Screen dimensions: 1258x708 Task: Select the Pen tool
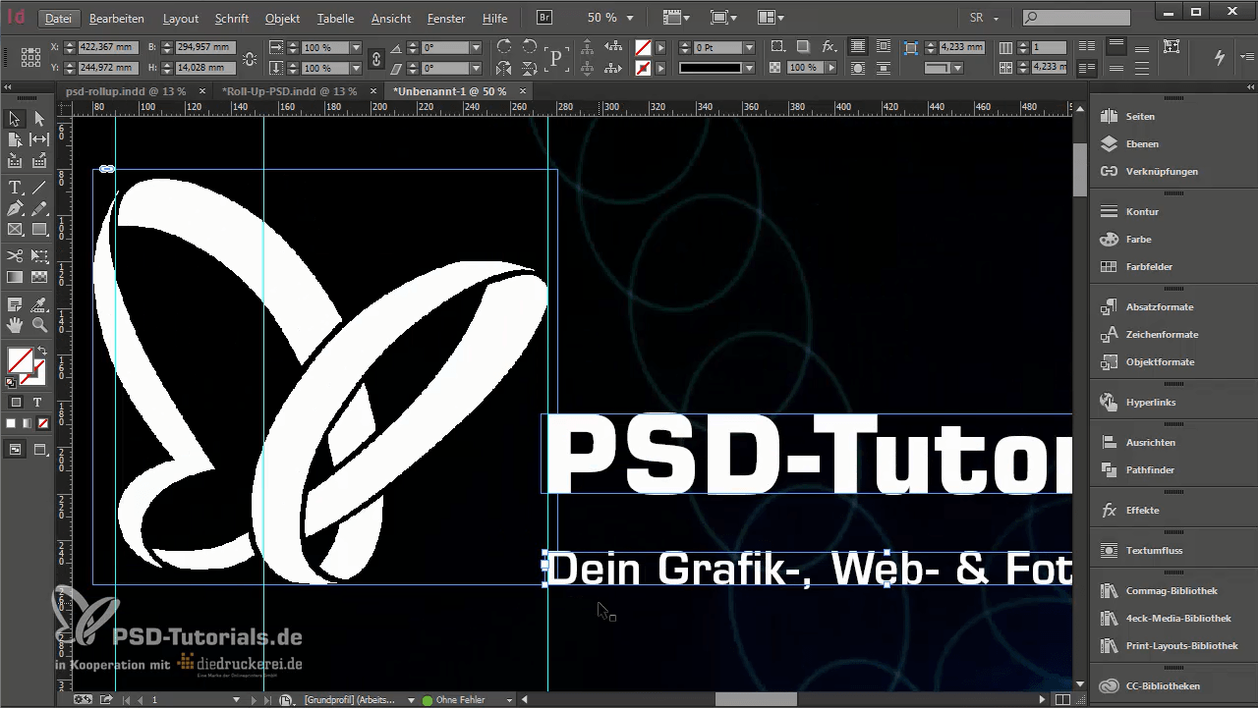click(15, 209)
